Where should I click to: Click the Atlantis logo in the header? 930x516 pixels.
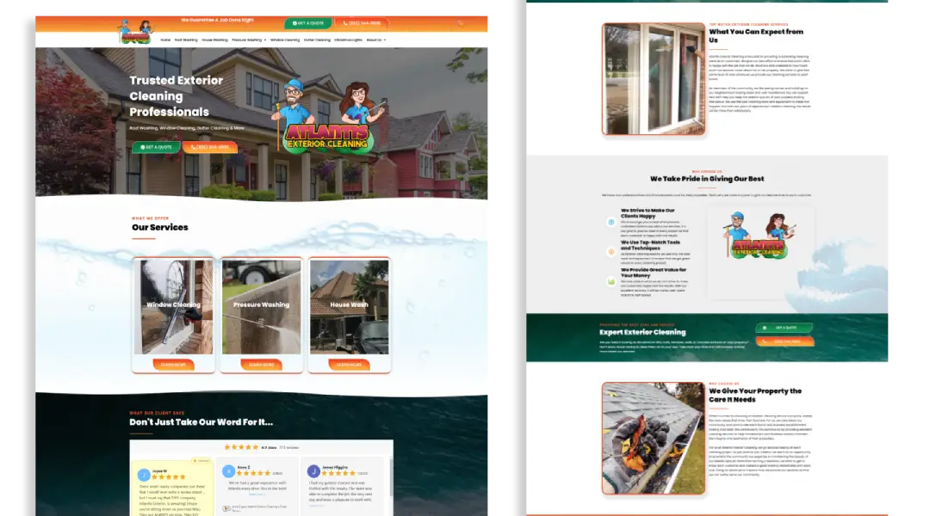(135, 33)
